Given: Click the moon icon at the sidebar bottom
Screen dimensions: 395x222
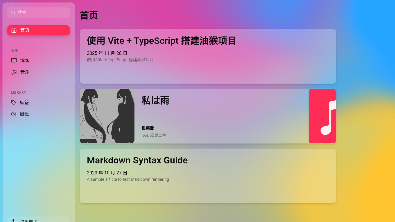Looking at the screenshot, I should click(14, 221).
